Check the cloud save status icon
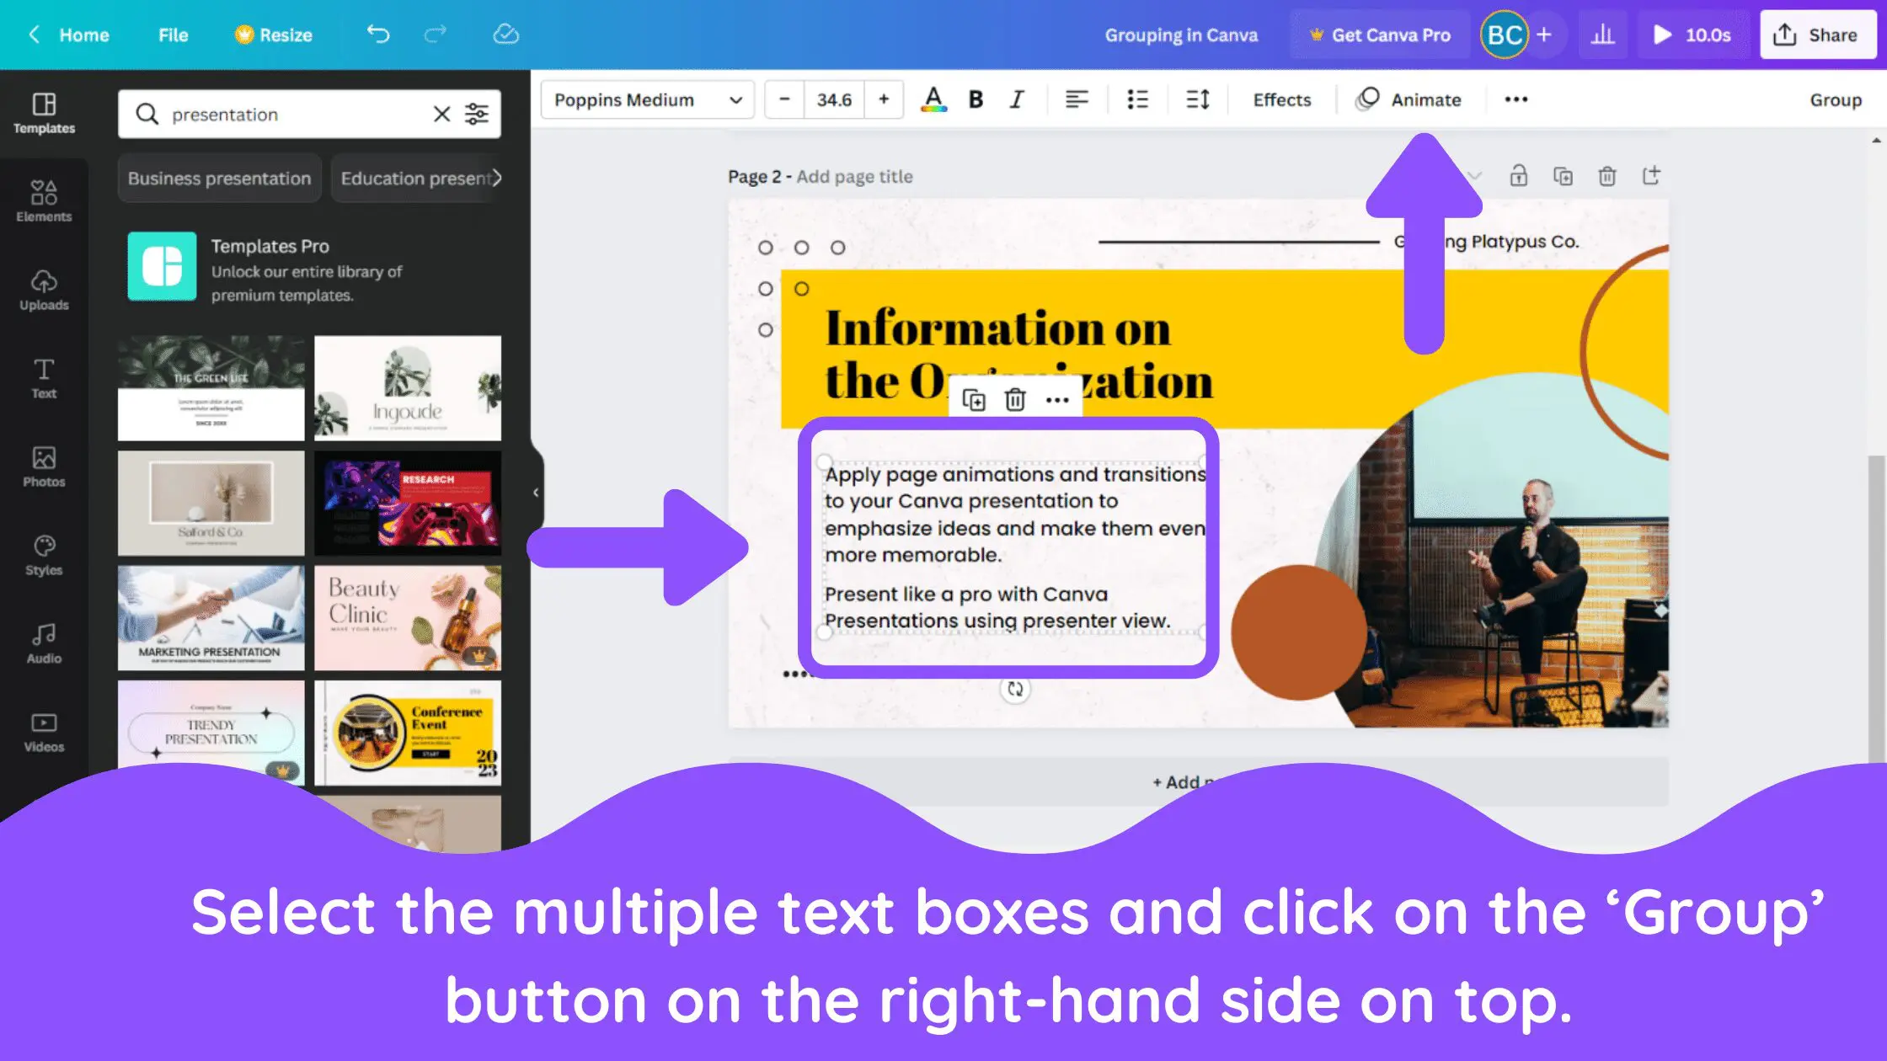 pyautogui.click(x=505, y=35)
